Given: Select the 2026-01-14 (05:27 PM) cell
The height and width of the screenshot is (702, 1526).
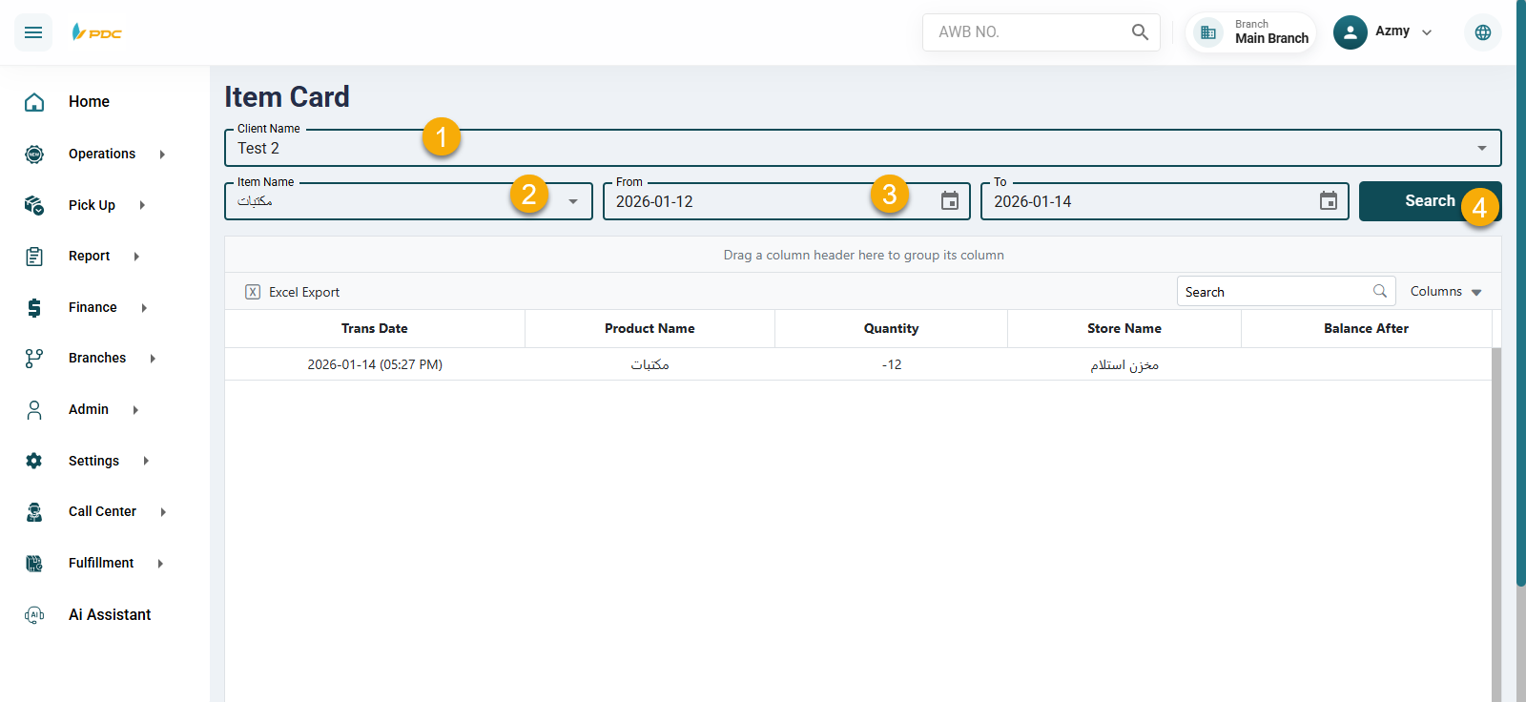Looking at the screenshot, I should pyautogui.click(x=375, y=364).
